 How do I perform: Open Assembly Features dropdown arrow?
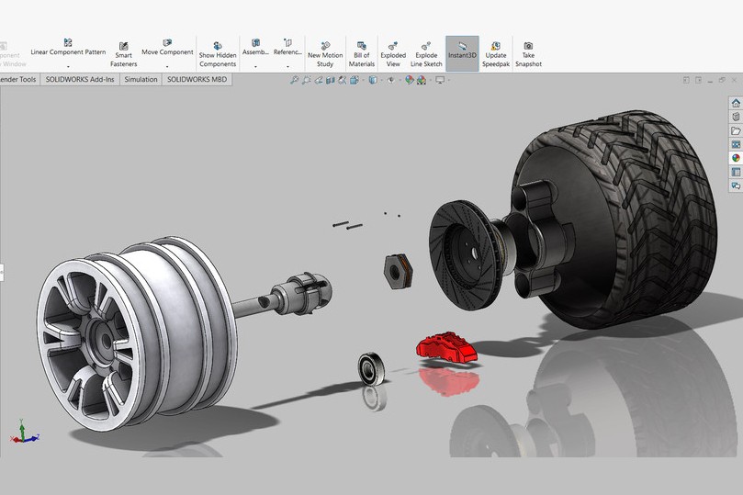pos(255,67)
